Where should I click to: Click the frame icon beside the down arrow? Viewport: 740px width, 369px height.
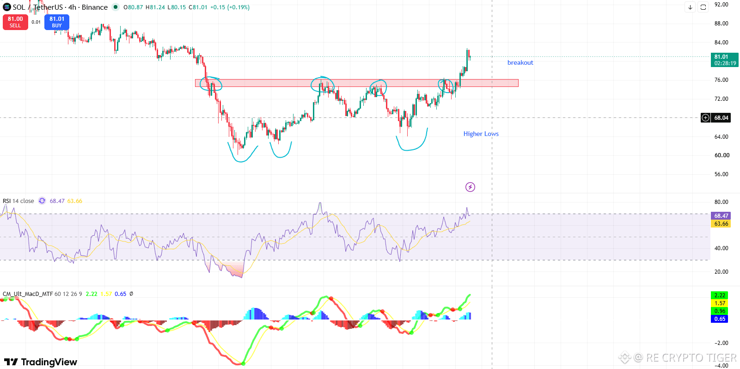pos(703,7)
